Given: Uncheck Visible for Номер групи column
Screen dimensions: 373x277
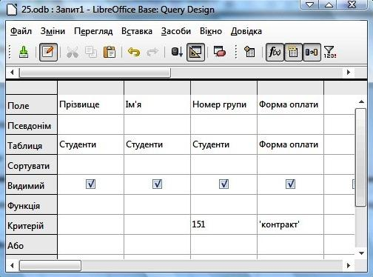Looking at the screenshot, I should tap(224, 184).
